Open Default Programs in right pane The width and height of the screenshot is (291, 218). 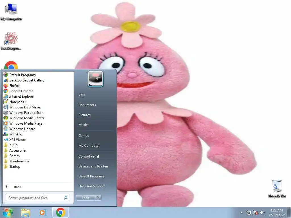[x=92, y=176]
